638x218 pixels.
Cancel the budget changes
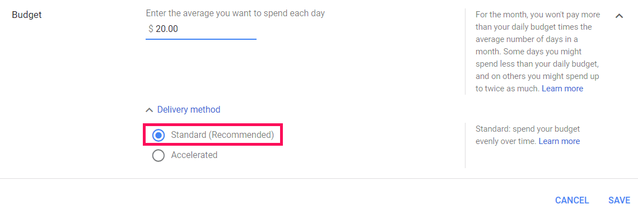point(572,201)
